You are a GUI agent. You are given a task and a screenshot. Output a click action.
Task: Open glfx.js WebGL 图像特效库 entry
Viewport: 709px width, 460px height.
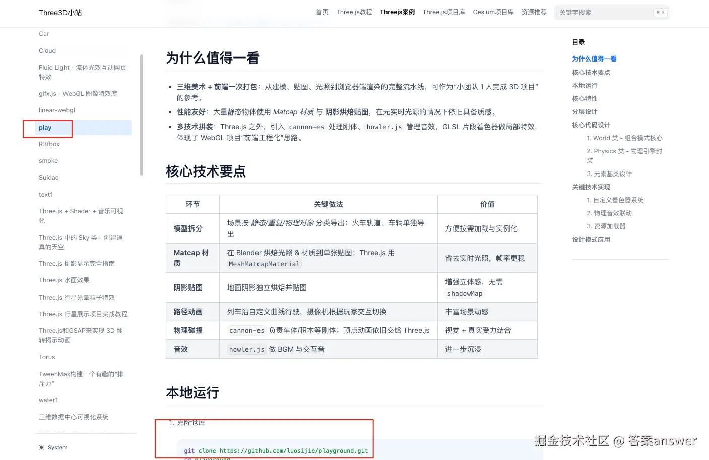point(78,94)
